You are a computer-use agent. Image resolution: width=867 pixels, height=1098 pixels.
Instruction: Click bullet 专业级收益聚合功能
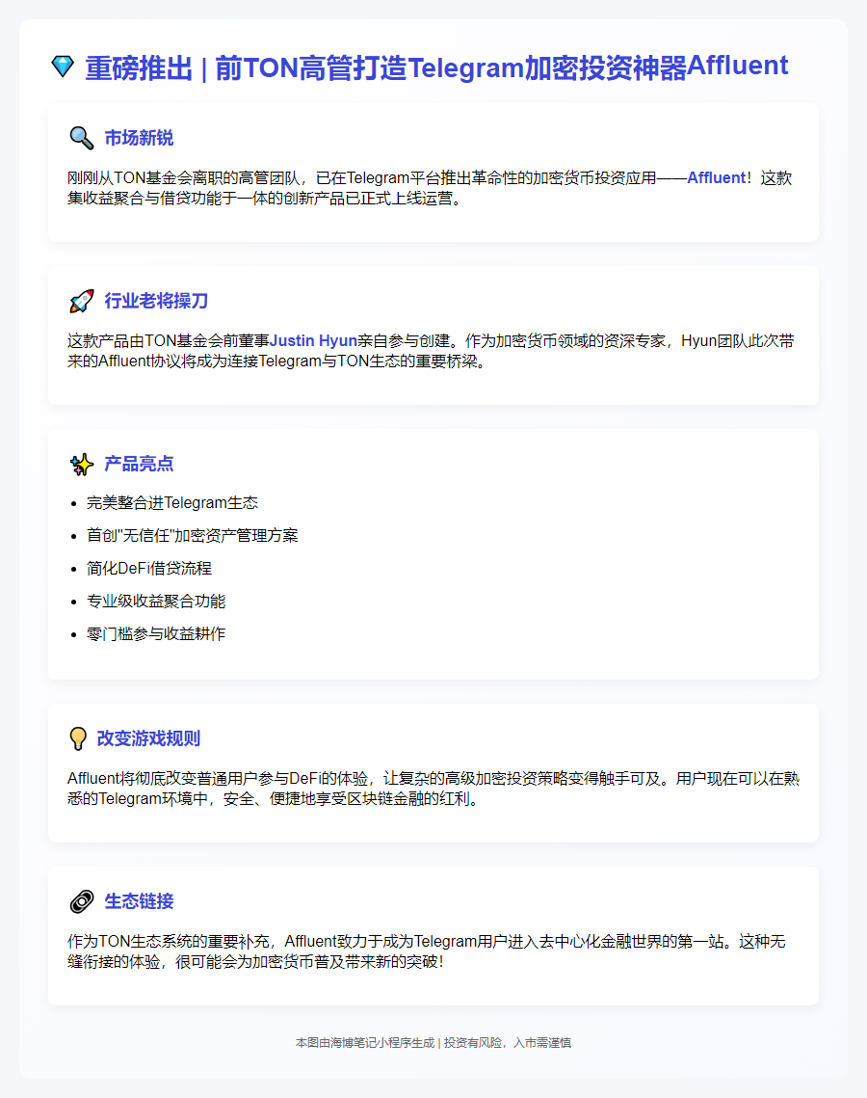tap(156, 602)
